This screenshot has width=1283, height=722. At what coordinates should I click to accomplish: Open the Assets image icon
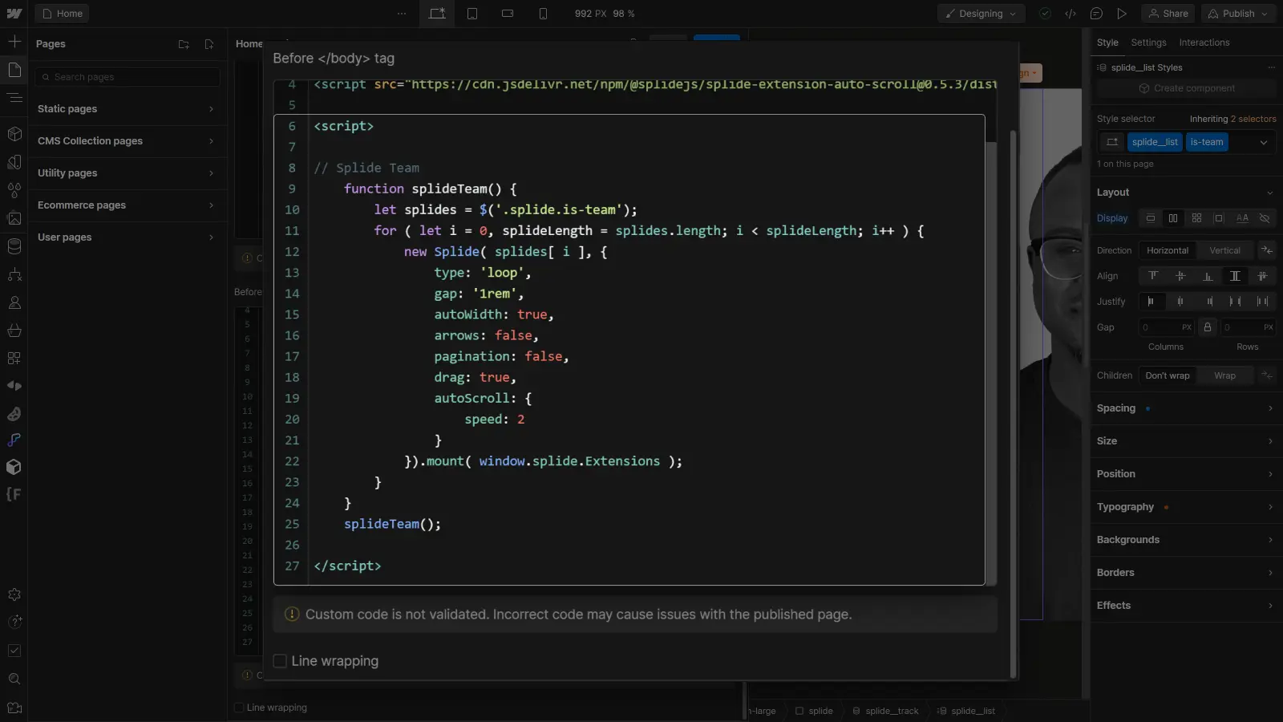click(x=14, y=217)
